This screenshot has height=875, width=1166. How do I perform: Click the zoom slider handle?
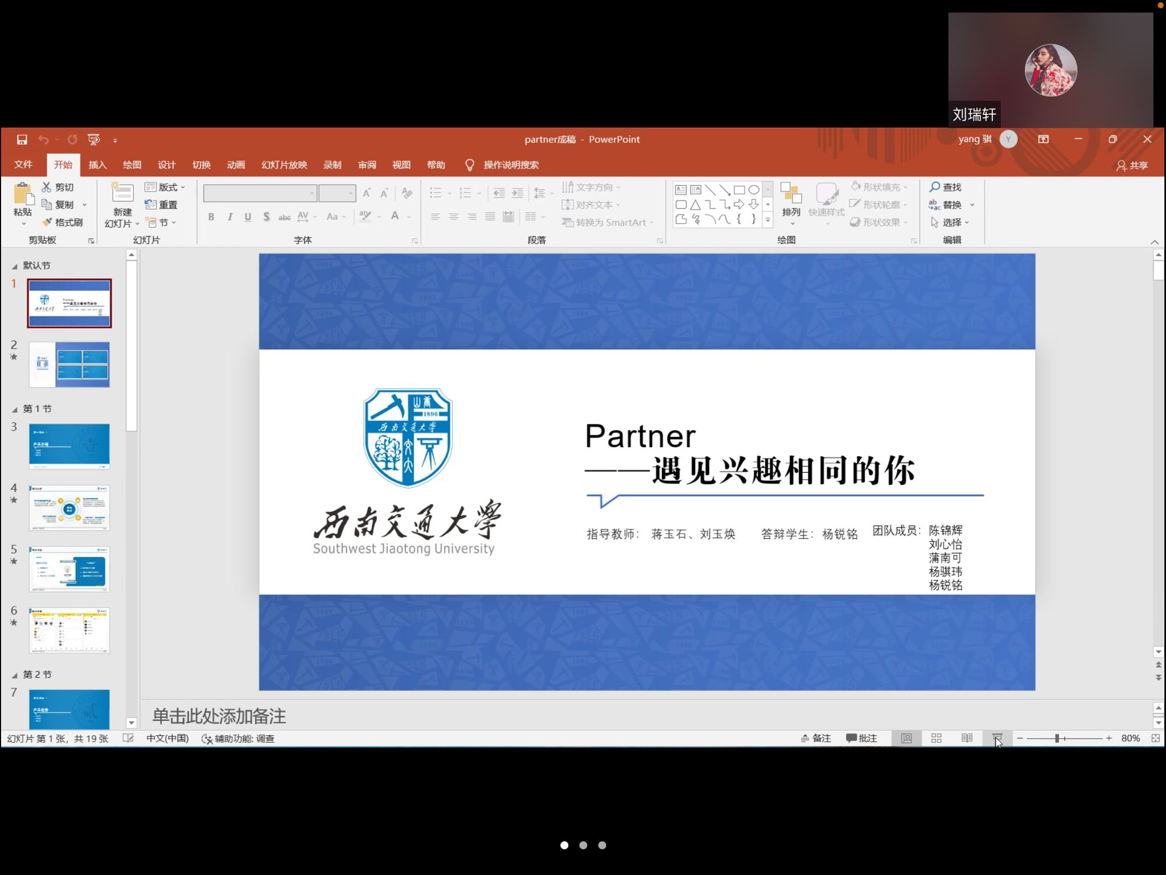coord(1057,738)
